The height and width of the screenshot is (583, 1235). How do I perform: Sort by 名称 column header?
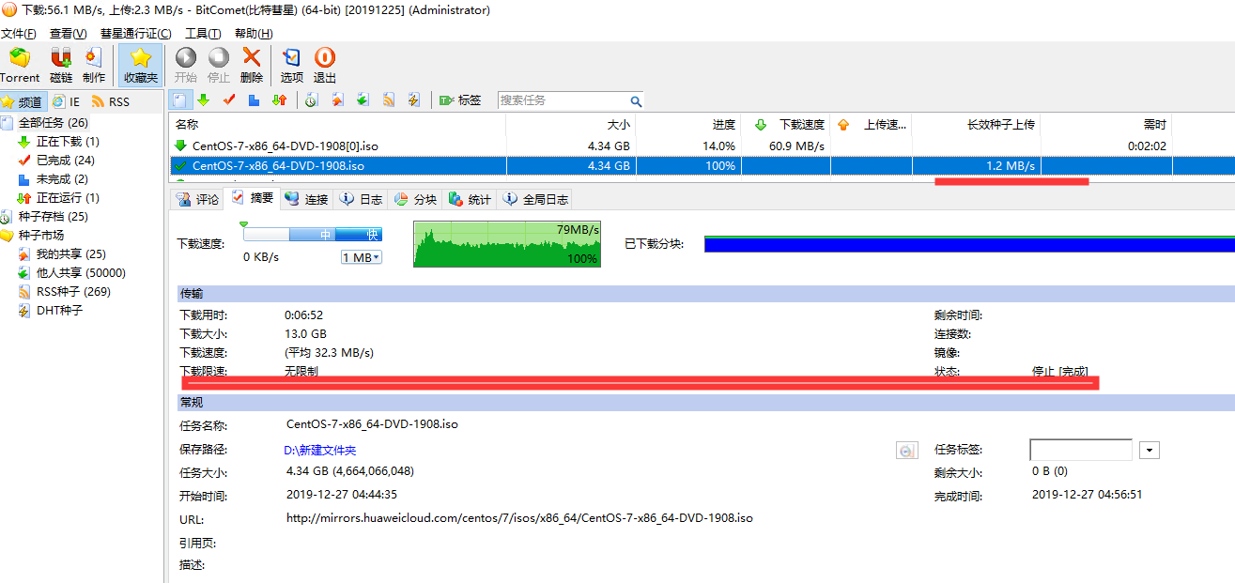(337, 125)
